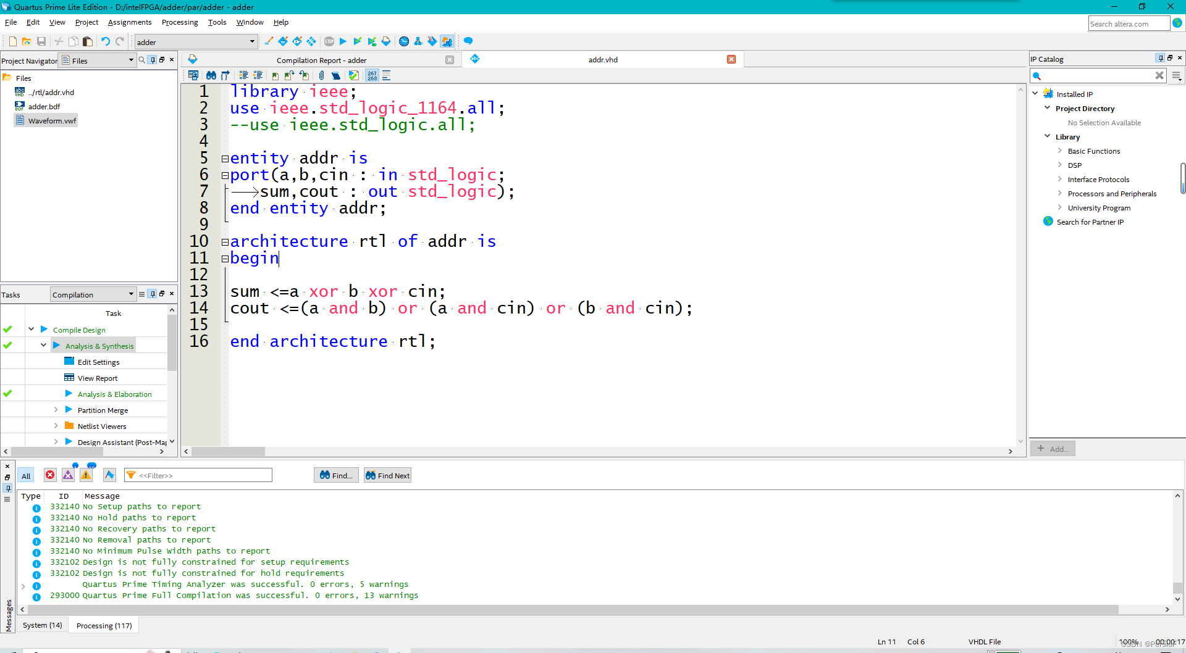
Task: Close the addr.vhd tab
Action: pos(731,59)
